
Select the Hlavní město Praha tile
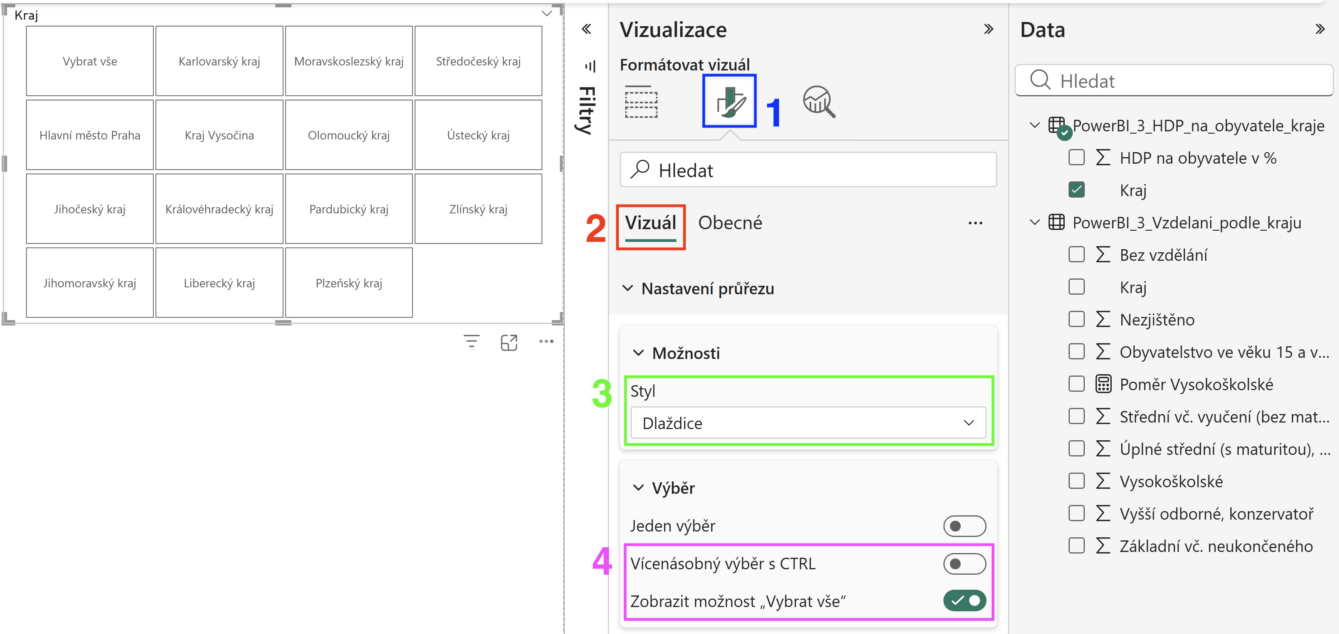[x=90, y=135]
